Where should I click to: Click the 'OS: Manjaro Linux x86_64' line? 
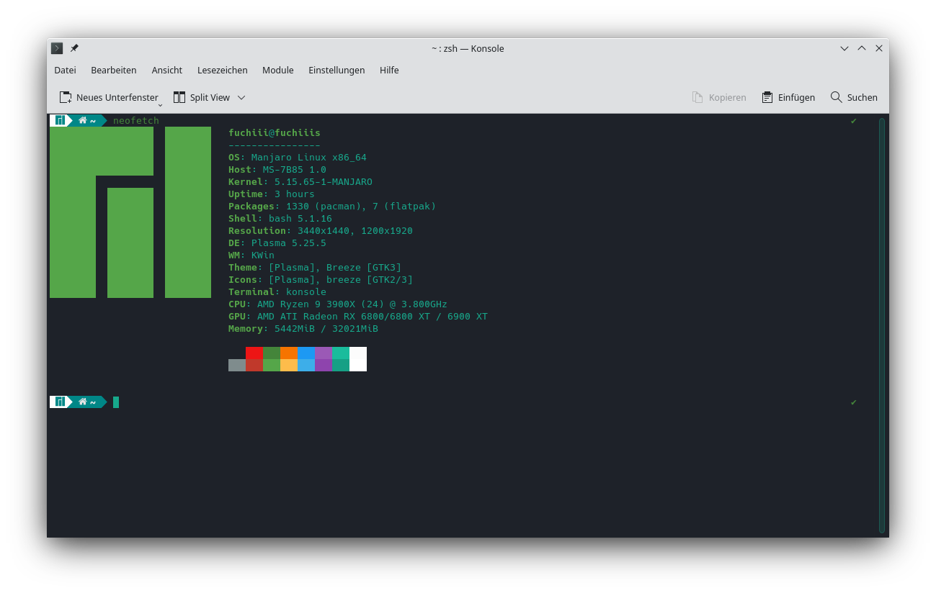click(298, 157)
